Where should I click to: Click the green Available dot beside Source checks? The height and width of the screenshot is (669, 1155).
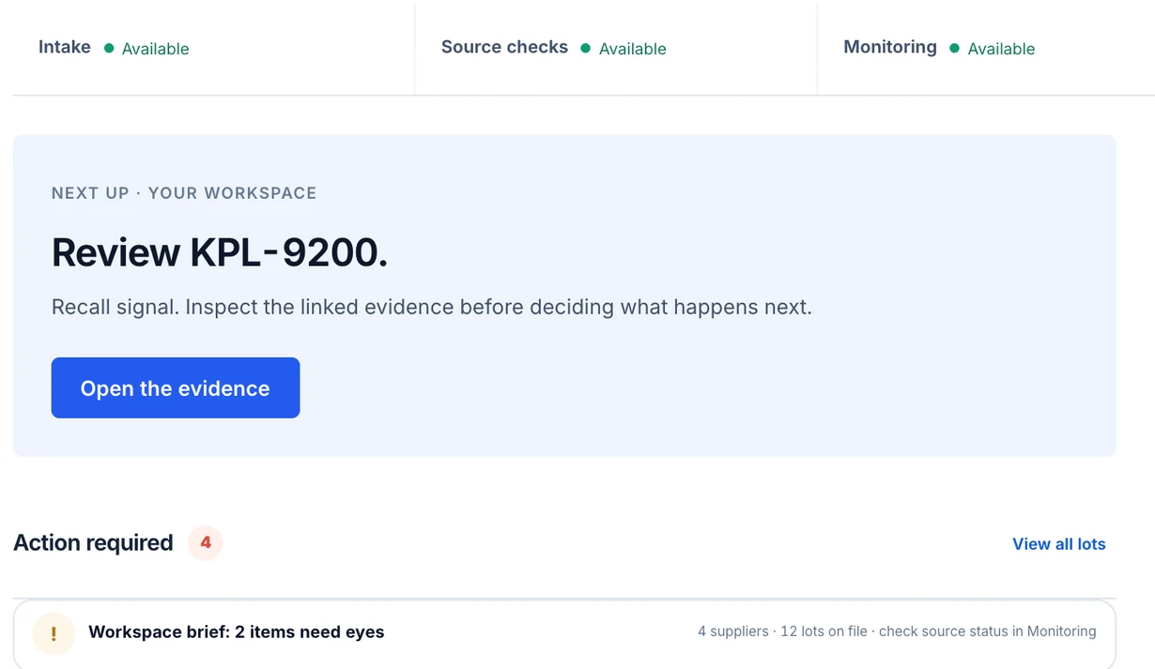pyautogui.click(x=586, y=48)
